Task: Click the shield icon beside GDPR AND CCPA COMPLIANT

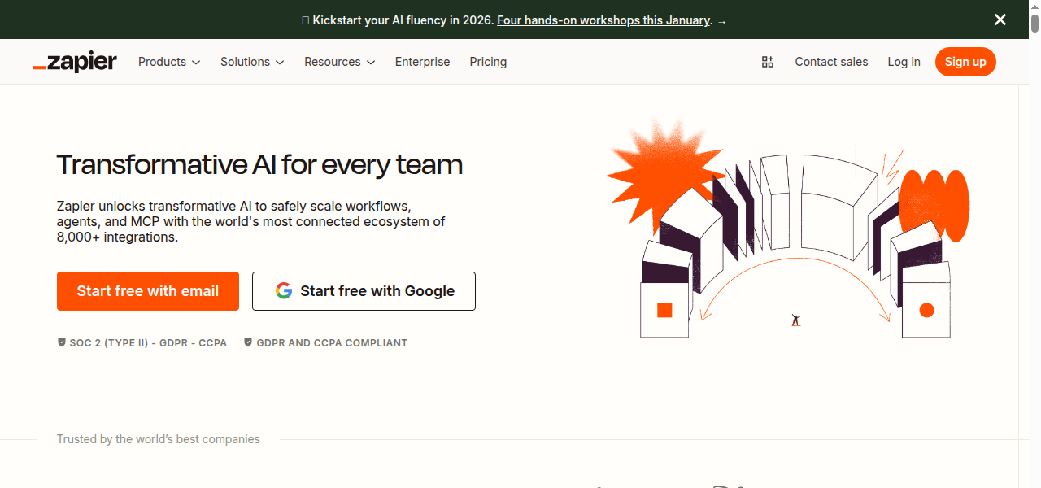Action: click(247, 342)
